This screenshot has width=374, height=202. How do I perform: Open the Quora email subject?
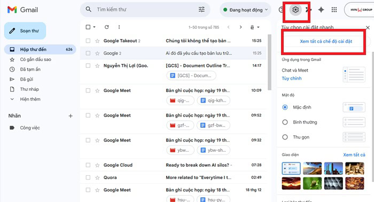198,177
